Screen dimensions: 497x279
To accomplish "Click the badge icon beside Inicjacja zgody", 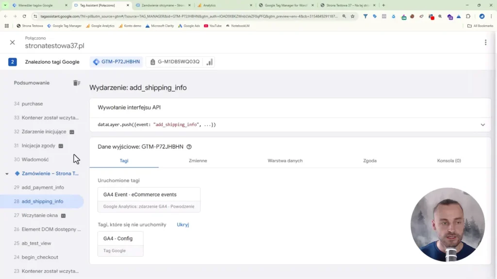I will (x=61, y=146).
